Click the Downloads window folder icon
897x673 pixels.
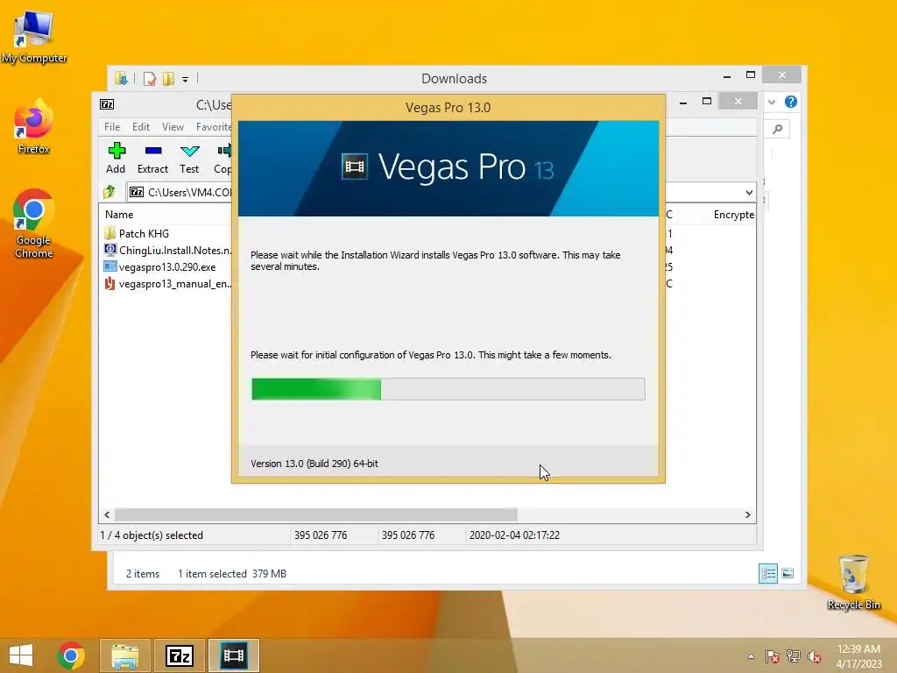click(121, 78)
